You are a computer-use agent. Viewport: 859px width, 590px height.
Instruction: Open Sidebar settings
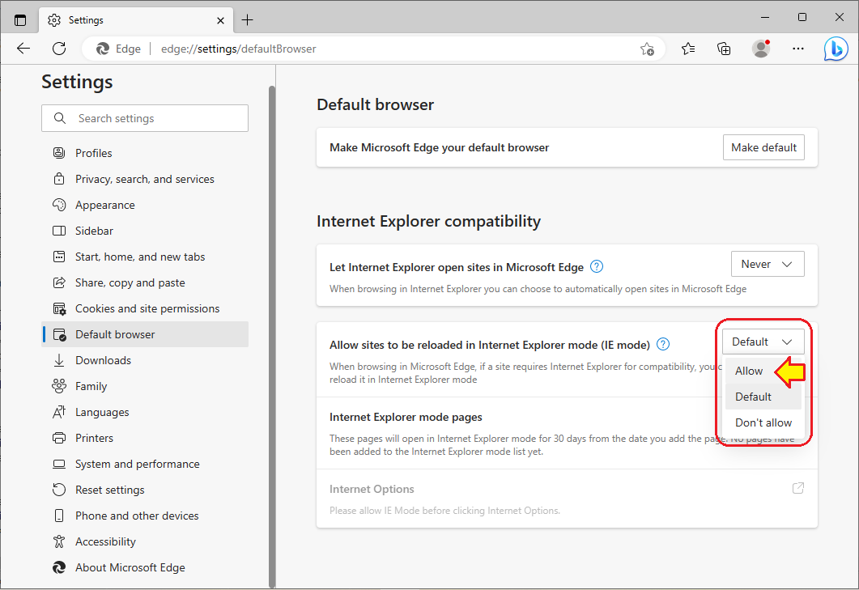tap(145, 231)
